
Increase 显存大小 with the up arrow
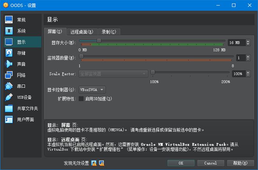(x=248, y=41)
